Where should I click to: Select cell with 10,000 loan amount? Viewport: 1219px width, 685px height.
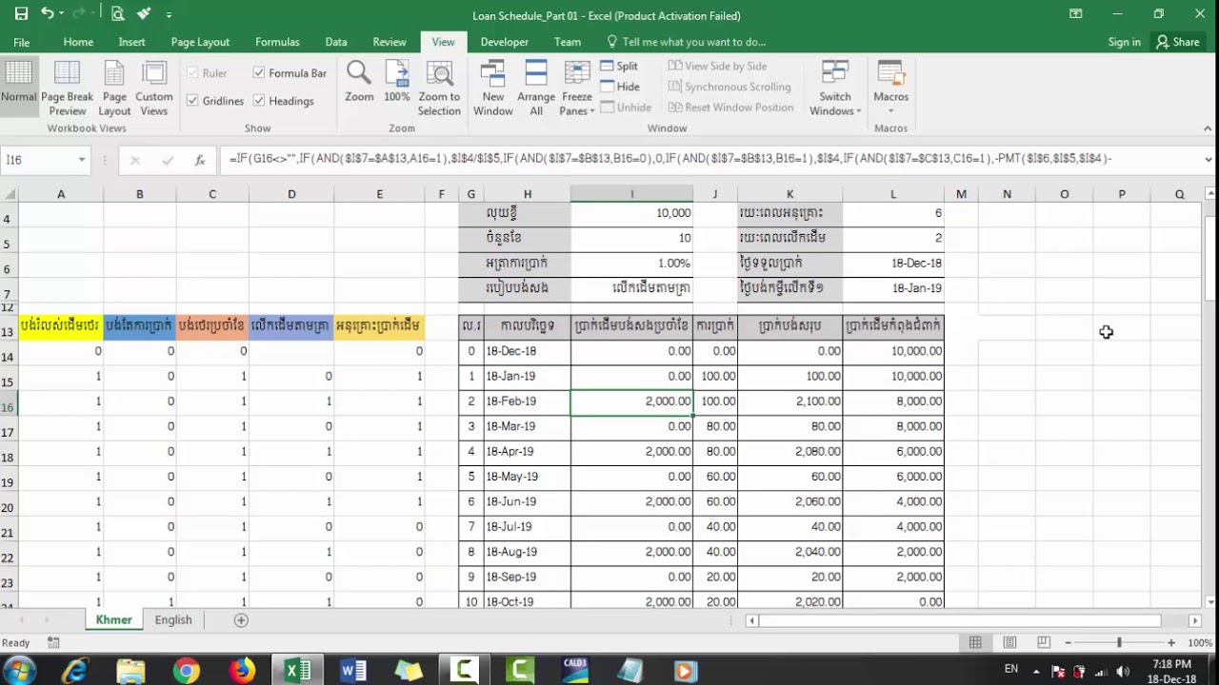point(631,213)
